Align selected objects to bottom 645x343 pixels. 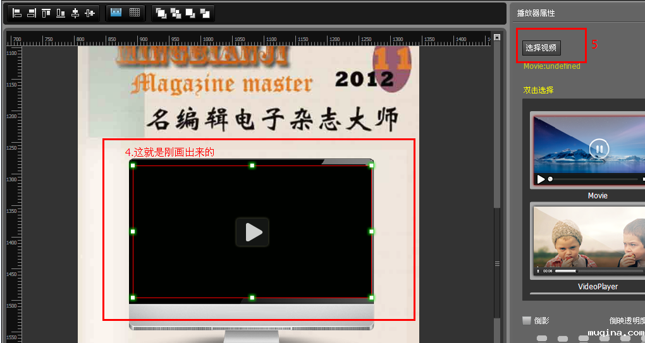61,13
